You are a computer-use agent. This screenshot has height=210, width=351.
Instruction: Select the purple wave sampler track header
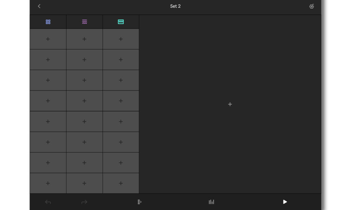pos(84,22)
